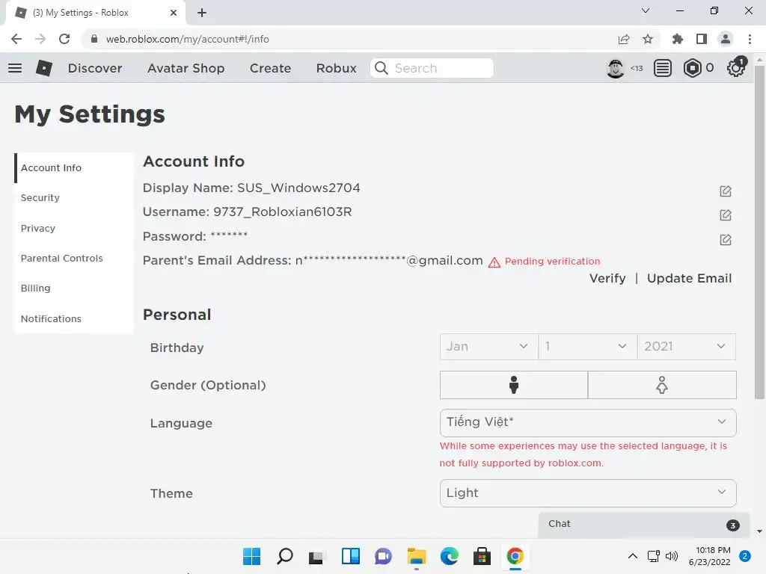Show hidden system tray icons chevron
This screenshot has height=574, width=766.
(633, 556)
